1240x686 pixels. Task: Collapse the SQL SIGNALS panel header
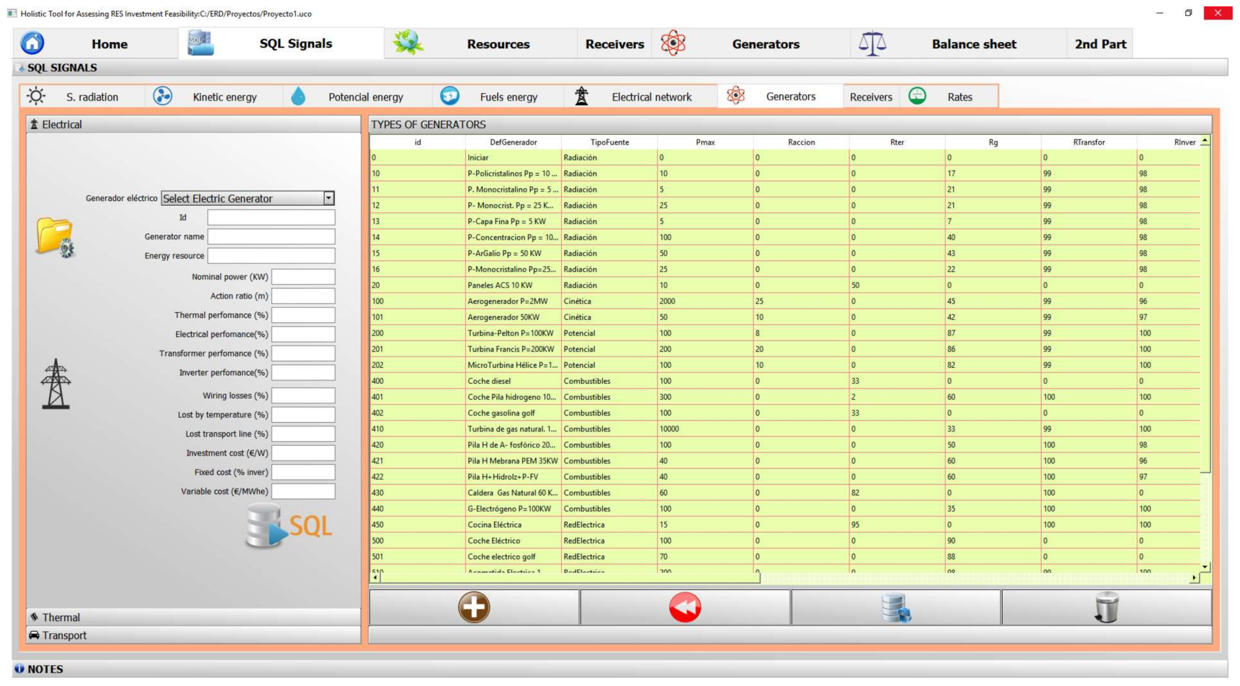(x=62, y=68)
